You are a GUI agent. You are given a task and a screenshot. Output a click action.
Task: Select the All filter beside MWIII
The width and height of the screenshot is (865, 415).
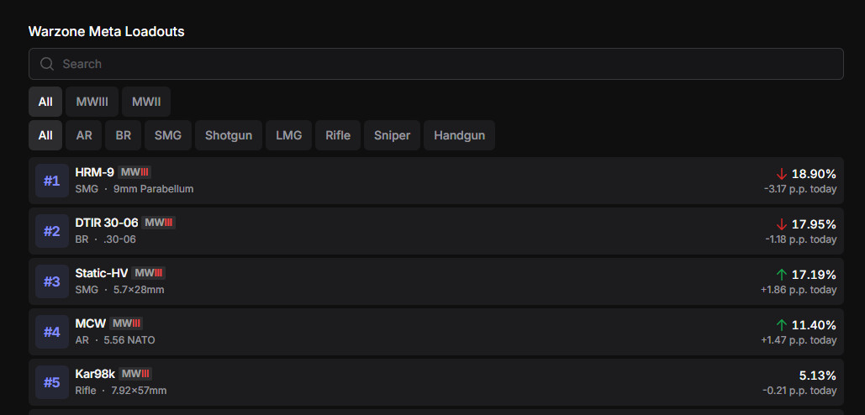click(x=45, y=102)
